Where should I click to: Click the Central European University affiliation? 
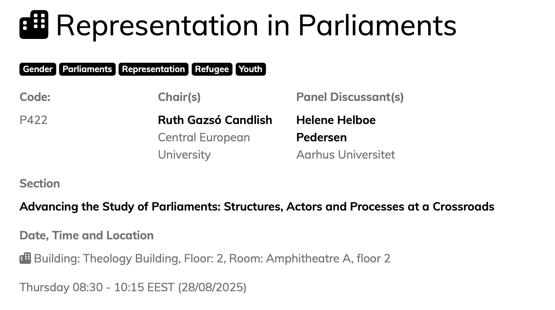point(204,146)
